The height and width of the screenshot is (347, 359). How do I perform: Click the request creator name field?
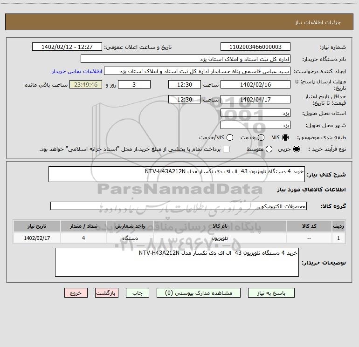pos(197,71)
